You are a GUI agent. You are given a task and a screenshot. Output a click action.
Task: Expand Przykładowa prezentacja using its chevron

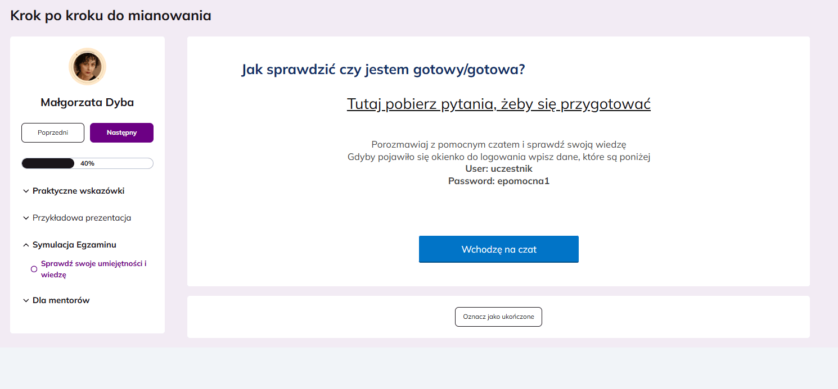(26, 218)
